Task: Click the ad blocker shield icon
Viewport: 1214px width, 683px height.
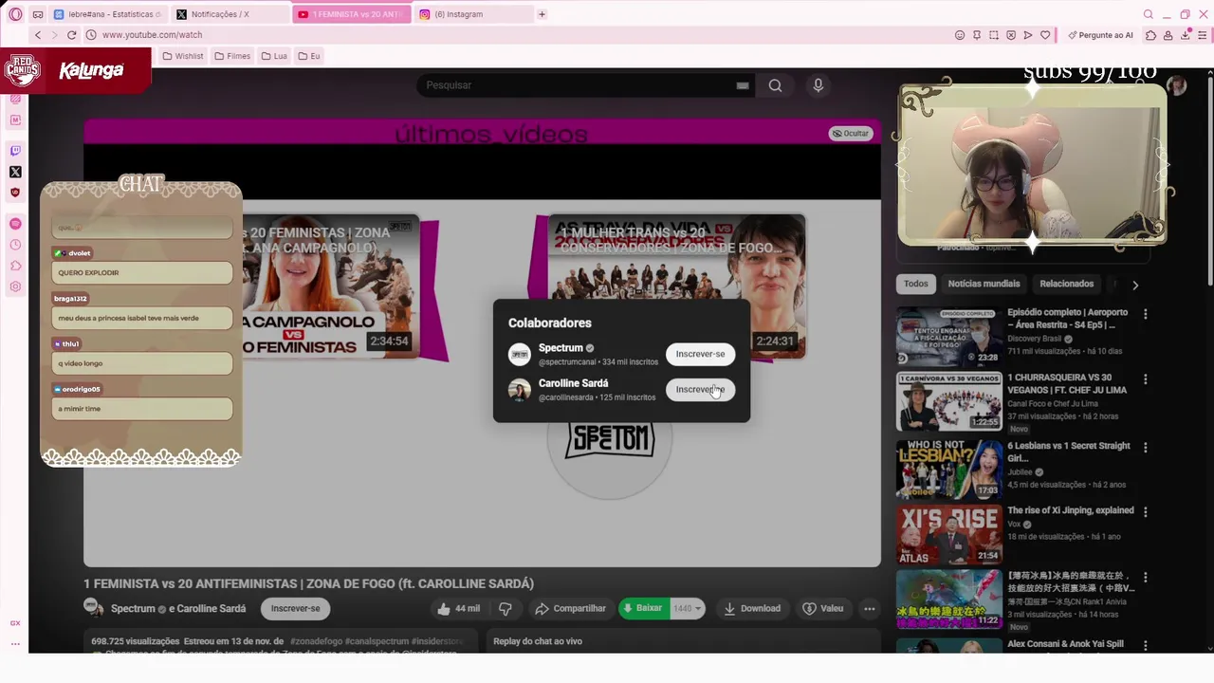Action: [x=1011, y=35]
